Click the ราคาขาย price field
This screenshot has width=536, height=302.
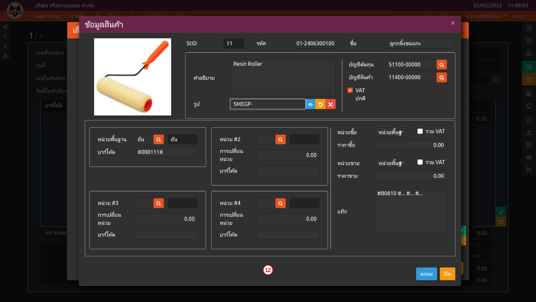pyautogui.click(x=410, y=176)
